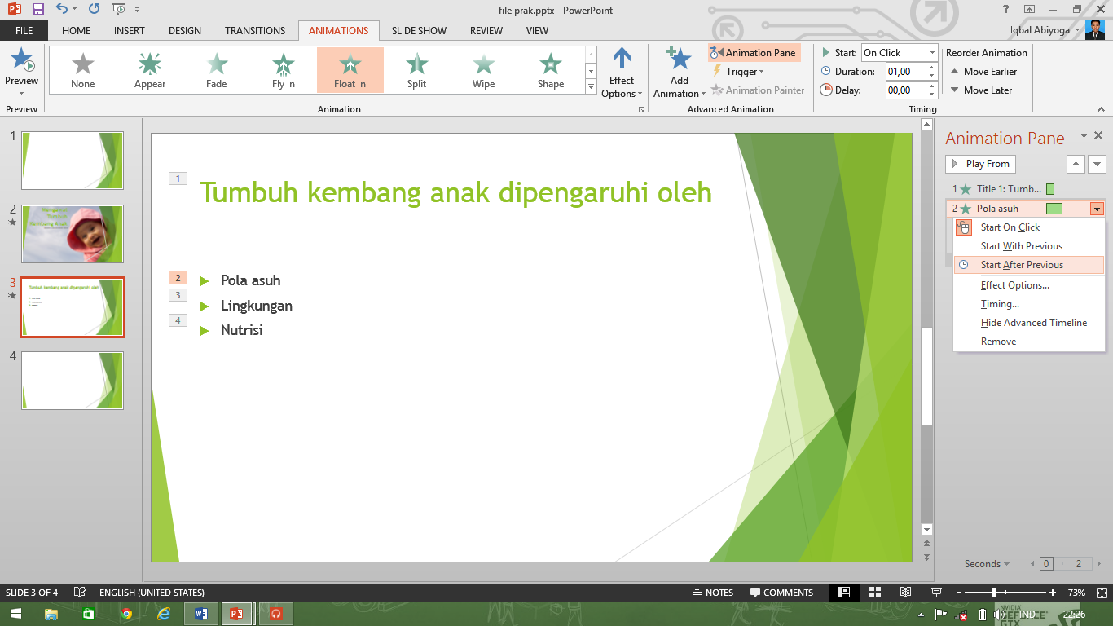
Task: Choose Remove from animation context menu
Action: pyautogui.click(x=1029, y=342)
